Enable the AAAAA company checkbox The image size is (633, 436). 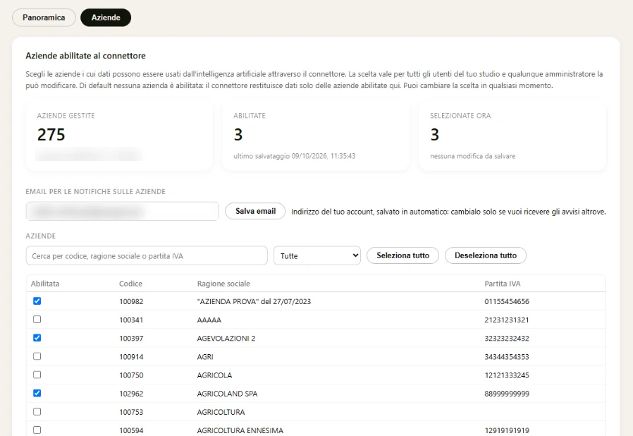[x=37, y=320]
